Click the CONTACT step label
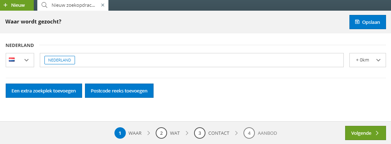 219,133
